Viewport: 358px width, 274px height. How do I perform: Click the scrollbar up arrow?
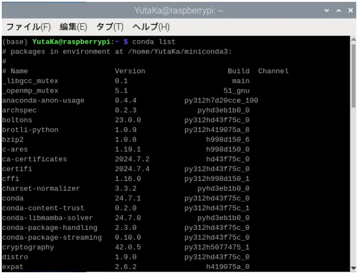(353, 40)
